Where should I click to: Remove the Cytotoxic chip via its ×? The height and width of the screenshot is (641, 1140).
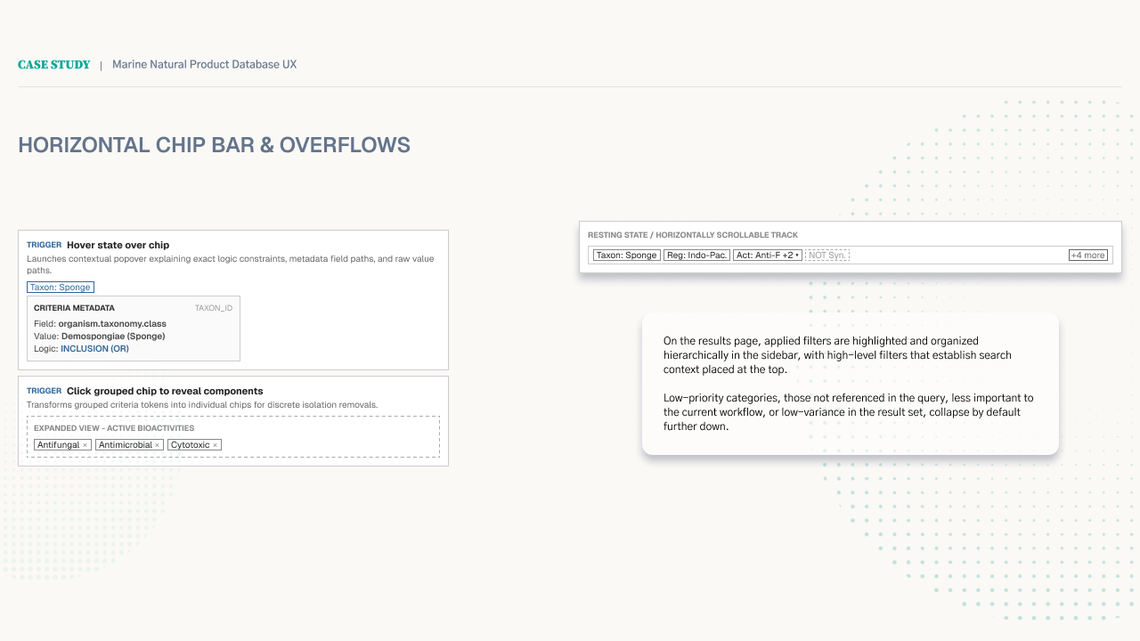(215, 445)
